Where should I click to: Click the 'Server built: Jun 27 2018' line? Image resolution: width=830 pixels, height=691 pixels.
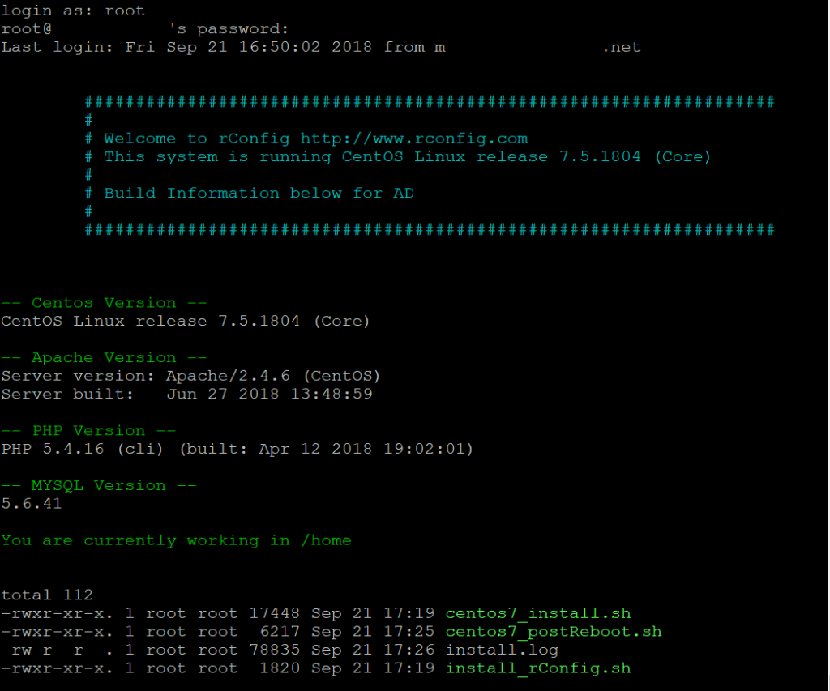186,395
